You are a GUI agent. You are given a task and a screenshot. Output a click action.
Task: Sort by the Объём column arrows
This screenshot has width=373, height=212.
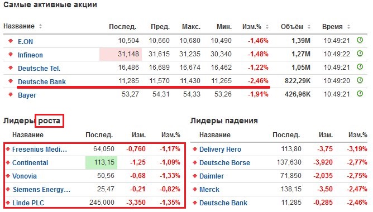pos(309,27)
